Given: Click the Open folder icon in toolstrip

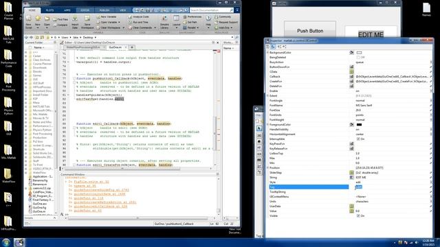Looking at the screenshot, I should coord(47,19).
